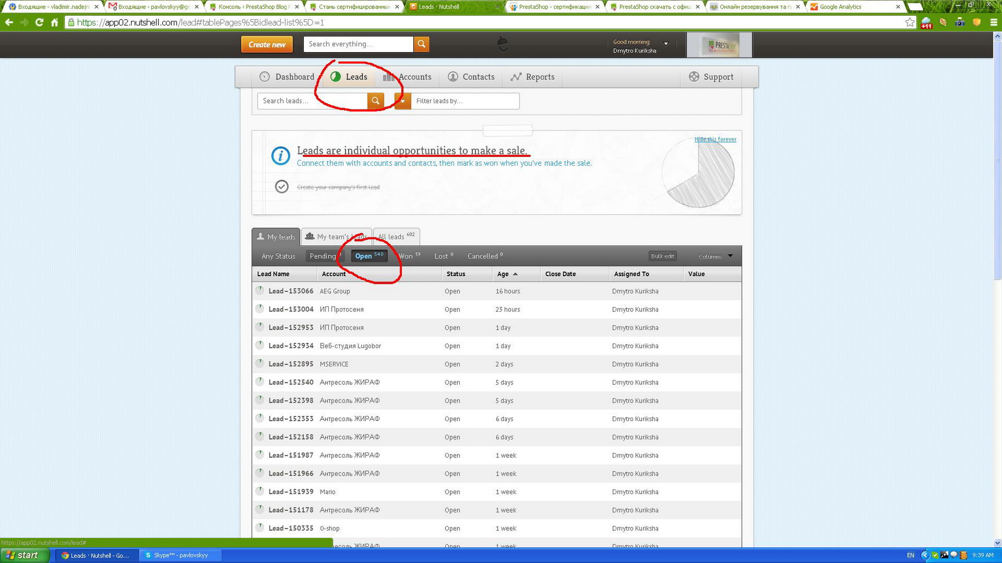Image resolution: width=1002 pixels, height=563 pixels.
Task: Click the status icon beside Lead-152934
Action: [260, 345]
